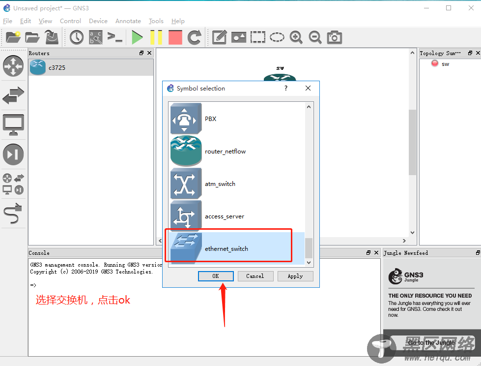The height and width of the screenshot is (366, 481).
Task: Browse security devices sidebar icon
Action: pos(13,154)
